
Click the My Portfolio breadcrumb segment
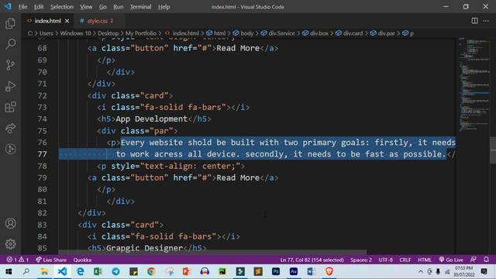141,33
